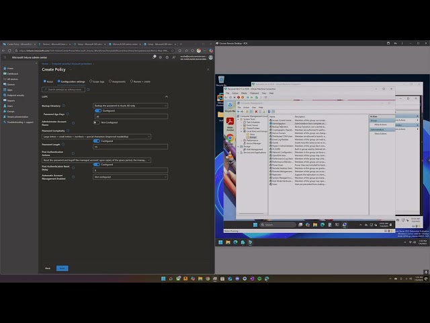This screenshot has height=323, width=430.
Task: Go to the Basics step
Action: pyautogui.click(x=48, y=81)
